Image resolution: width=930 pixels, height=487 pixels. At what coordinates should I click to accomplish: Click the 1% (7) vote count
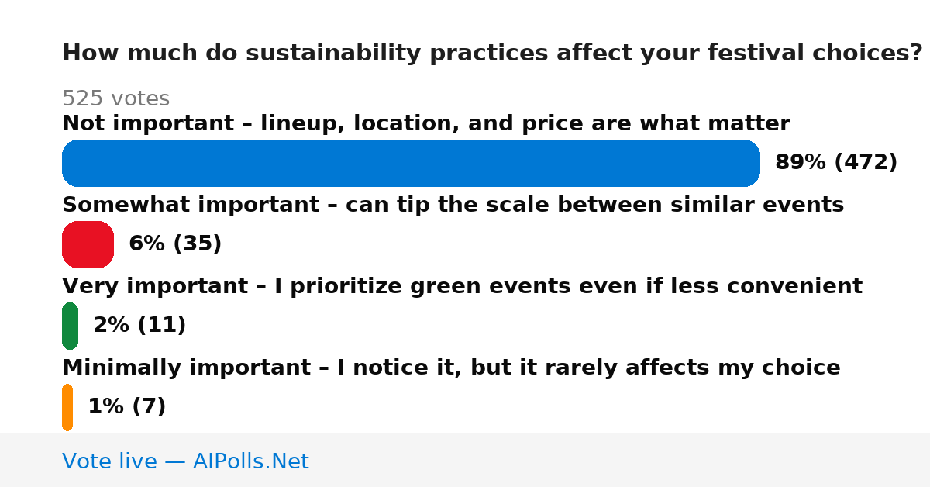[127, 407]
